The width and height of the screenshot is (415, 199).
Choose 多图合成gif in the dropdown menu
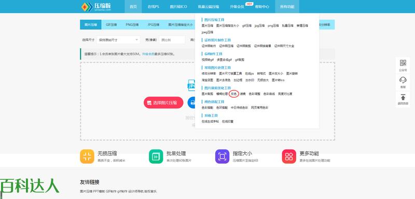[225, 60]
